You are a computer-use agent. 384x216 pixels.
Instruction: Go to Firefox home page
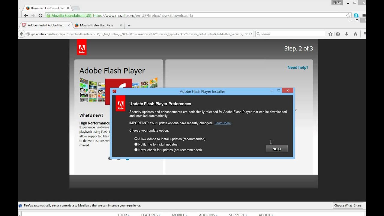click(x=355, y=34)
